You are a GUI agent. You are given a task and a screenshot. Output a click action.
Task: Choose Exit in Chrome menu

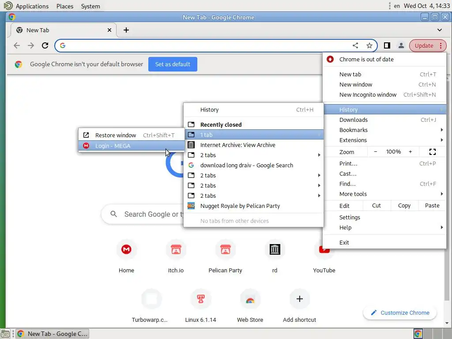(384, 242)
